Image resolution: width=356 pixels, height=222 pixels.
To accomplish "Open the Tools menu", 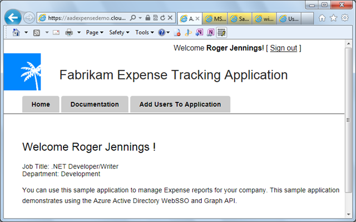I will [145, 32].
